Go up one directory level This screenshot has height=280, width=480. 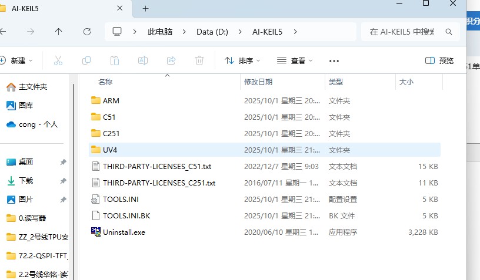tap(58, 32)
